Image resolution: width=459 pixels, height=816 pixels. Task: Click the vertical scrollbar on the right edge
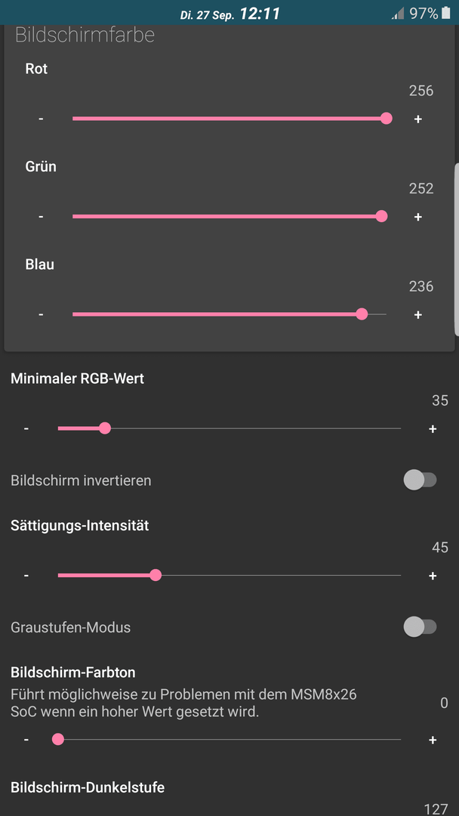(x=457, y=250)
